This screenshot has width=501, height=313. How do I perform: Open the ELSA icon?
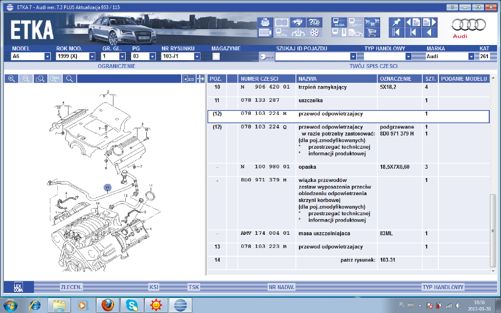point(339,22)
